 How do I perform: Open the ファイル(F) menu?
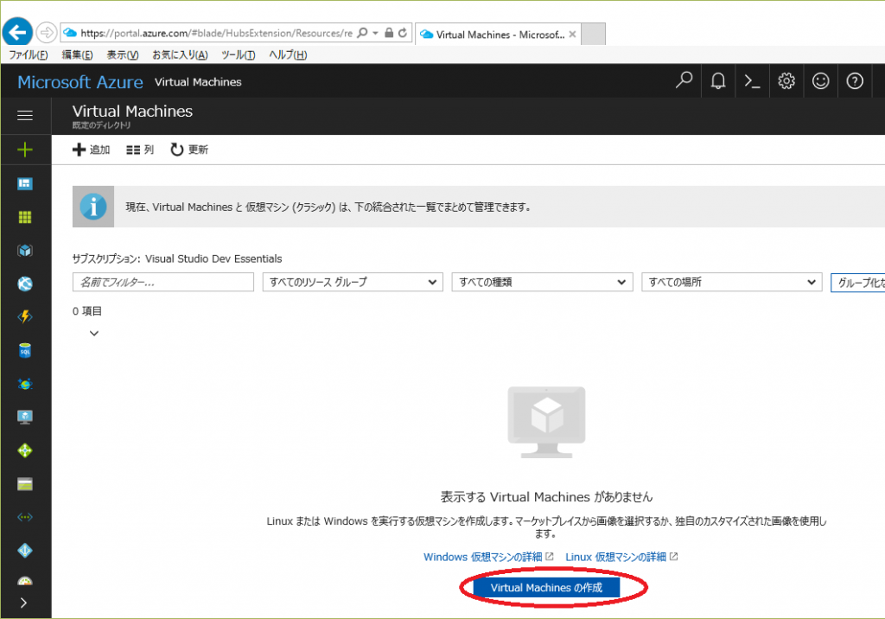(x=29, y=54)
